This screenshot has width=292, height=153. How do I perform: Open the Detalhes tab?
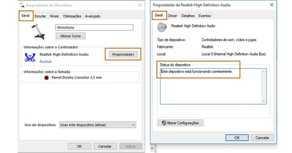click(x=188, y=16)
